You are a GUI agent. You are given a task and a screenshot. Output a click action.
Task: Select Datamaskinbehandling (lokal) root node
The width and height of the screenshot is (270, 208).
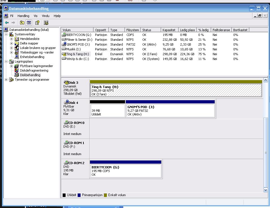pyautogui.click(x=29, y=30)
